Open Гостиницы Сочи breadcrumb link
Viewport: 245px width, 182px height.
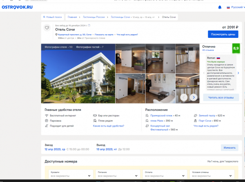coord(121,18)
